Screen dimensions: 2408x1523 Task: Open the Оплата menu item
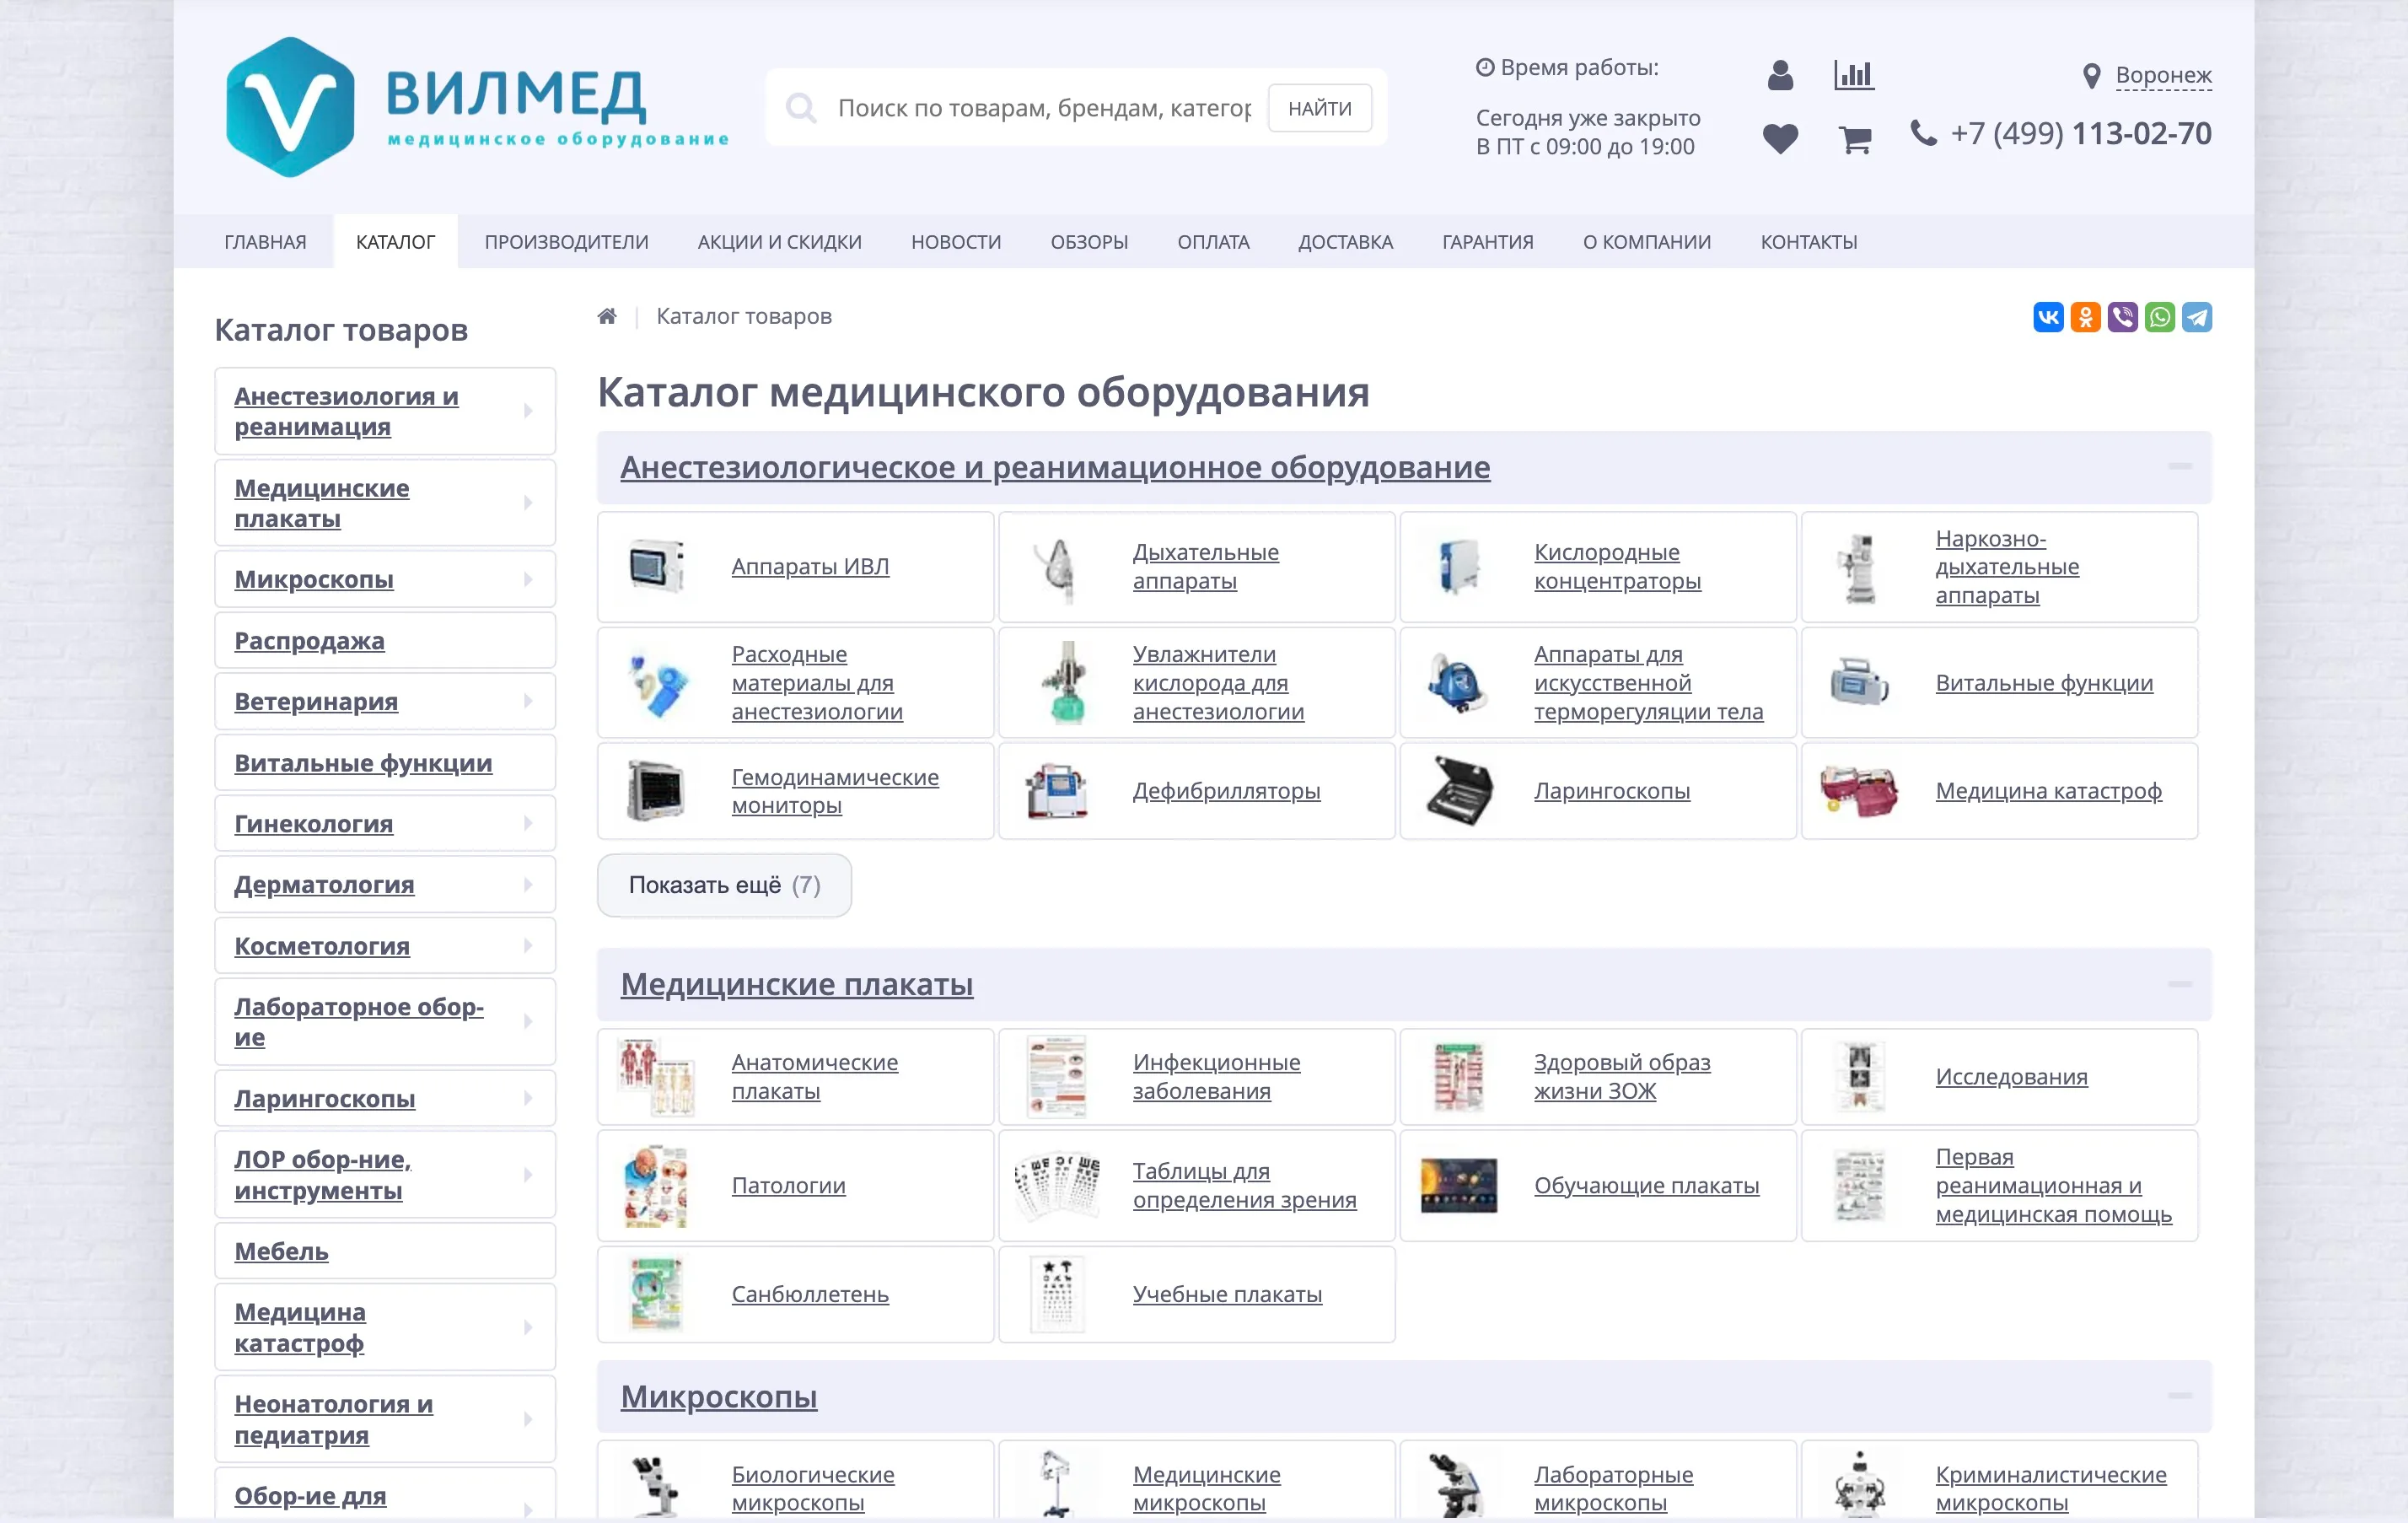click(1213, 241)
